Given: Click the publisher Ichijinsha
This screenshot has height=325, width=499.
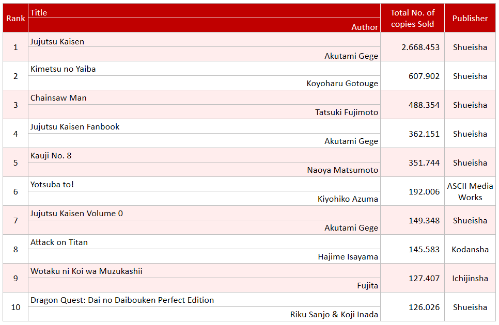Looking at the screenshot, I should pyautogui.click(x=470, y=279).
